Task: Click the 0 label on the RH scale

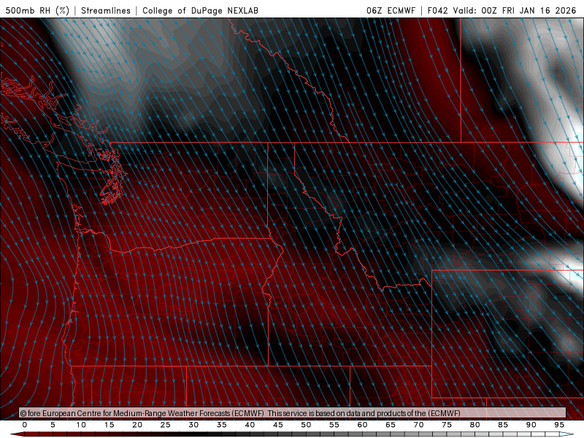Action: click(x=25, y=425)
